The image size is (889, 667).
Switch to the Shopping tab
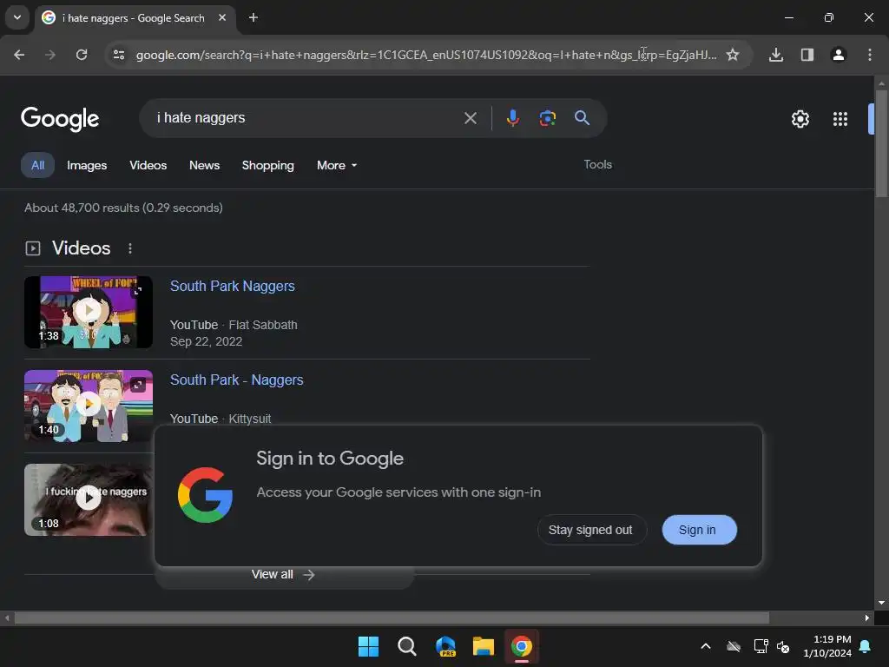coord(267,165)
